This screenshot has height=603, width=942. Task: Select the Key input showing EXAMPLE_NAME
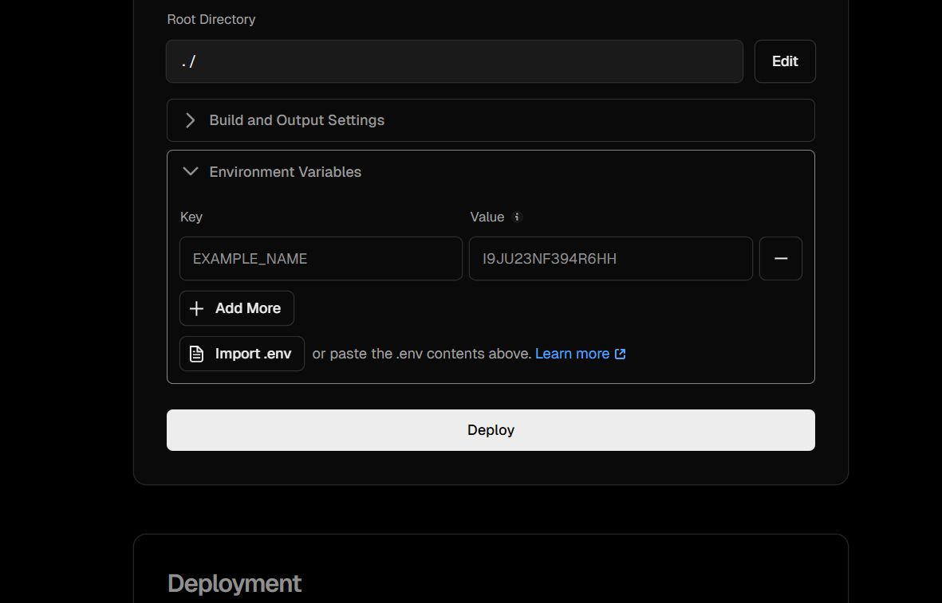pyautogui.click(x=321, y=258)
